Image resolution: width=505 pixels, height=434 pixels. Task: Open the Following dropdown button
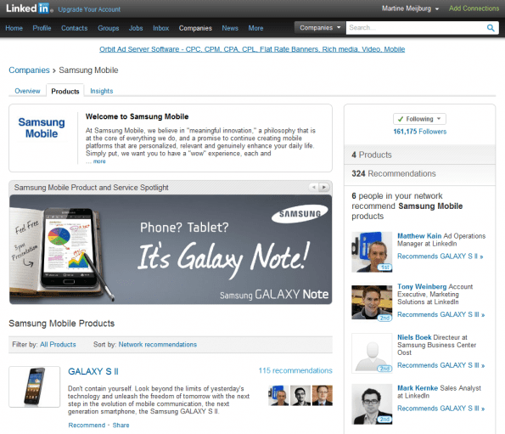point(419,119)
